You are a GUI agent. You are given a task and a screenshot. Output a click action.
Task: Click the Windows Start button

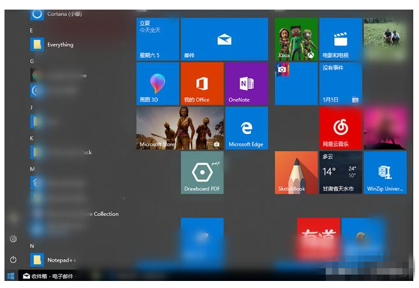point(11,276)
